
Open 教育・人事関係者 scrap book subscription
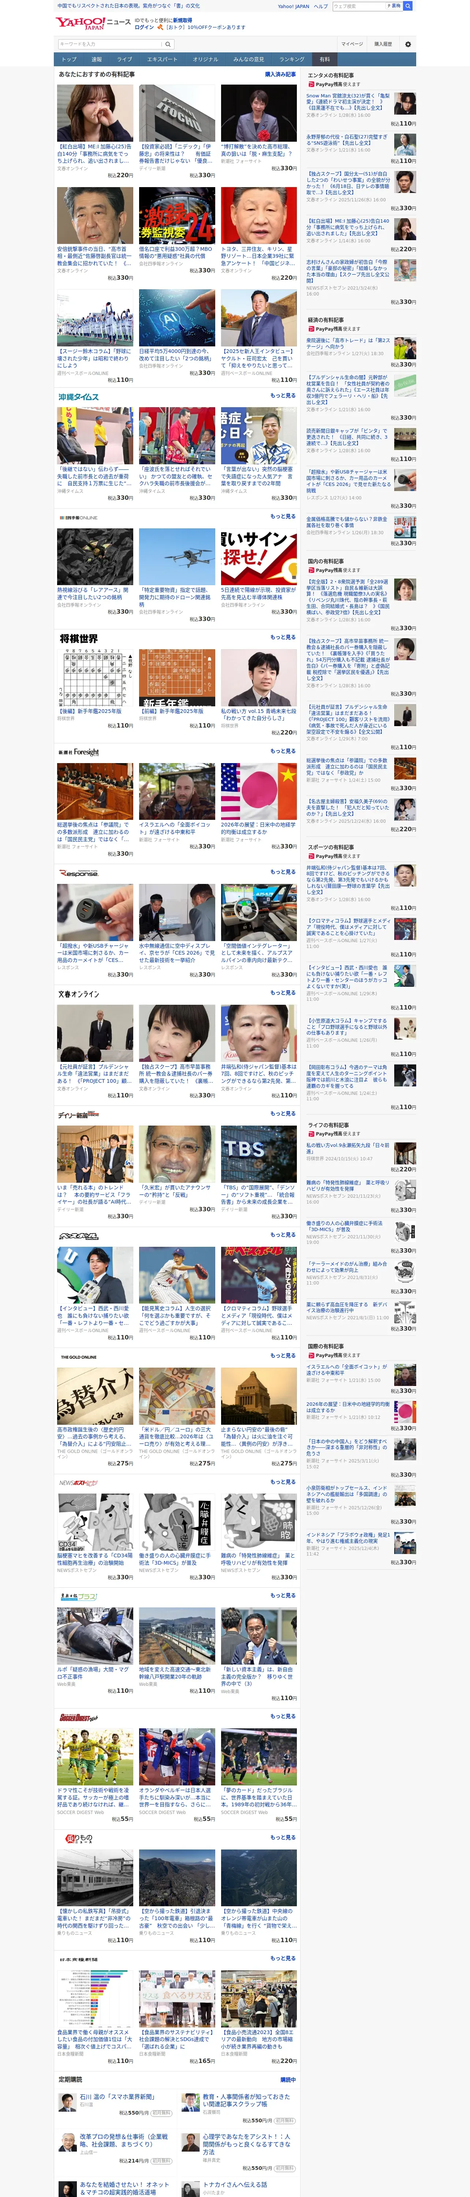click(246, 2101)
